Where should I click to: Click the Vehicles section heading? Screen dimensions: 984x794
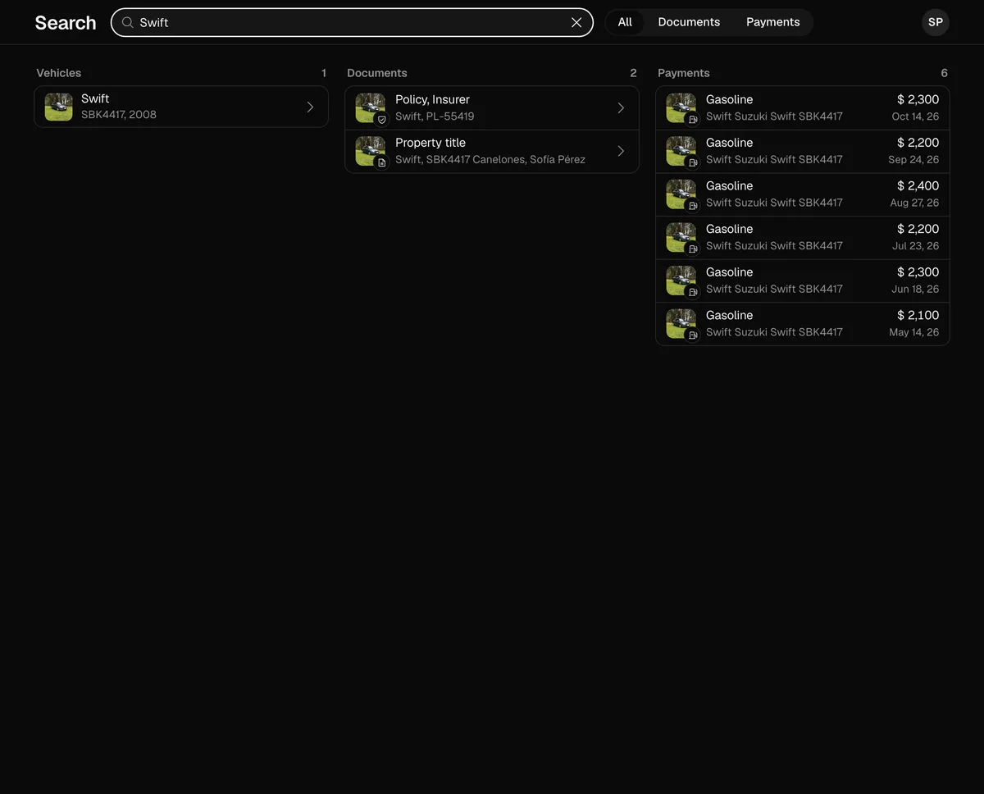point(59,73)
